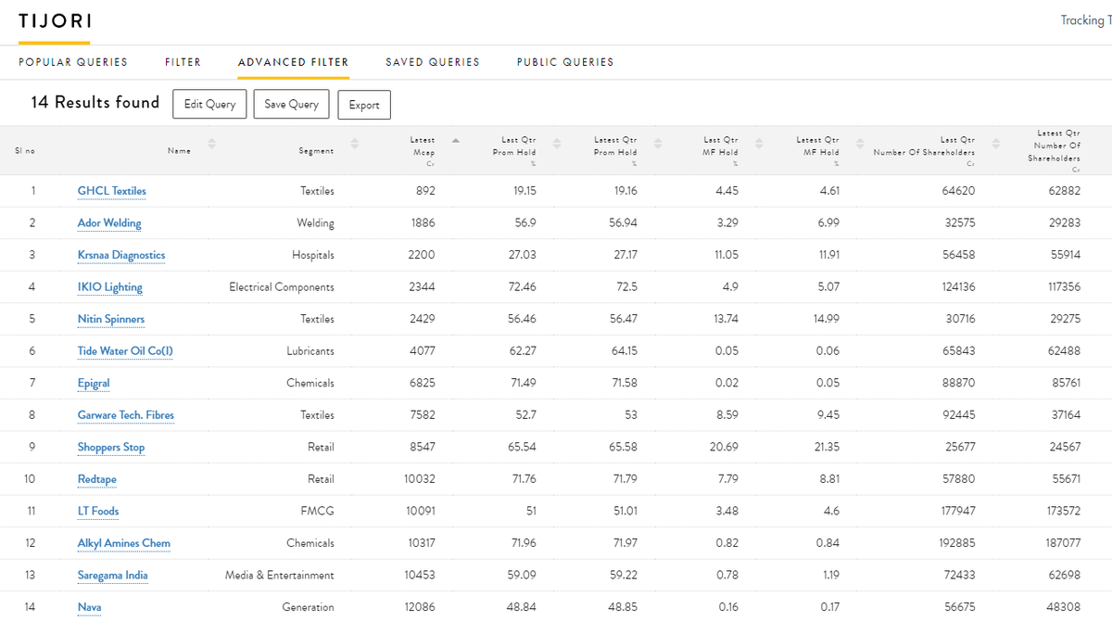Click MF hold value 20.69 for Shoppers Stop
The height and width of the screenshot is (621, 1112).
point(724,447)
